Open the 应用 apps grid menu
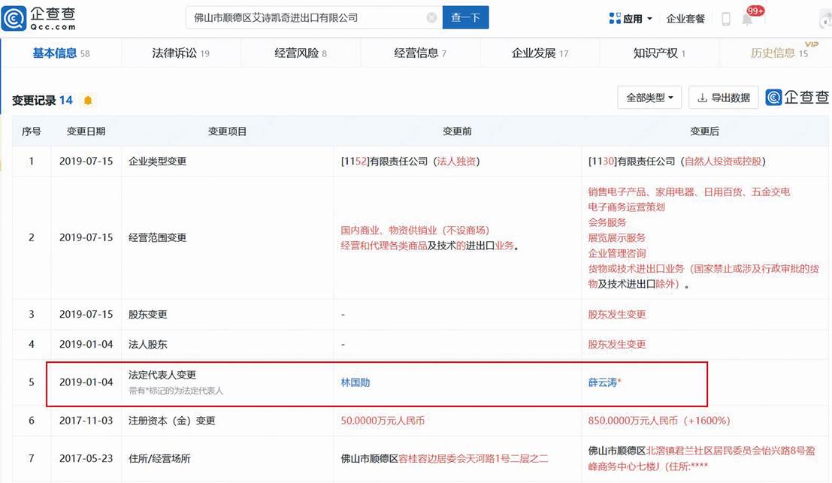The width and height of the screenshot is (832, 483). (628, 19)
